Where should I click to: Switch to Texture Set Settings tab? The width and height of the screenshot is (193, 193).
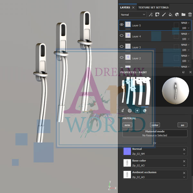click(x=153, y=7)
